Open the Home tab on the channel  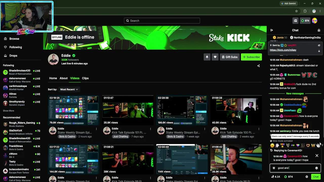53,78
